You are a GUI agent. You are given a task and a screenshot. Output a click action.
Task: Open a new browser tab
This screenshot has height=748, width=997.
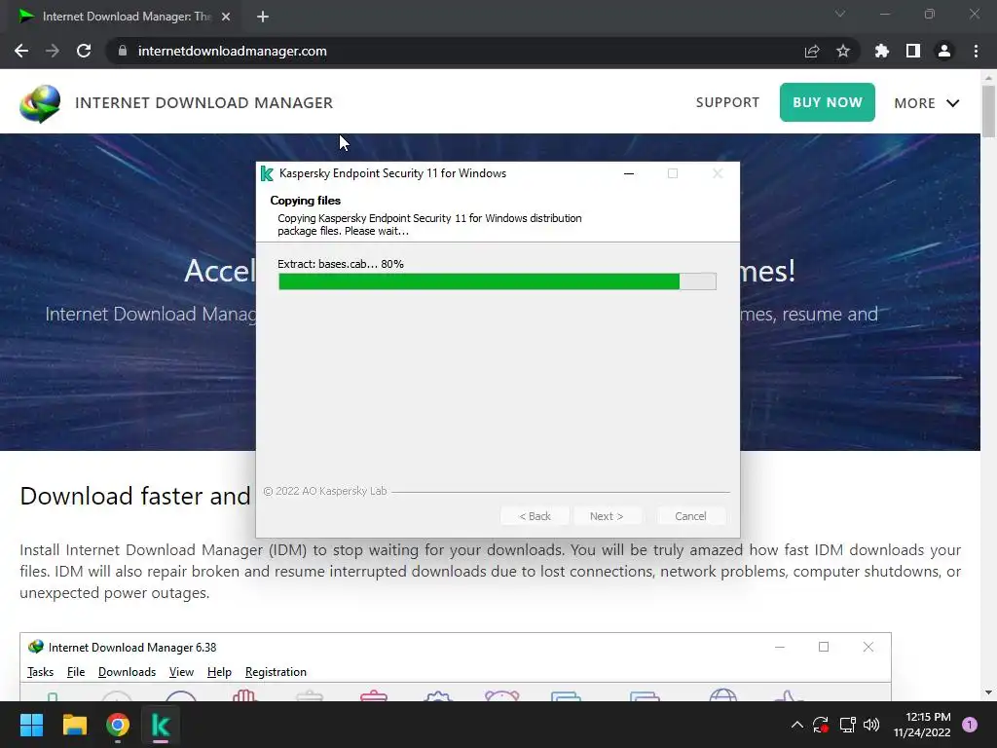click(x=263, y=17)
